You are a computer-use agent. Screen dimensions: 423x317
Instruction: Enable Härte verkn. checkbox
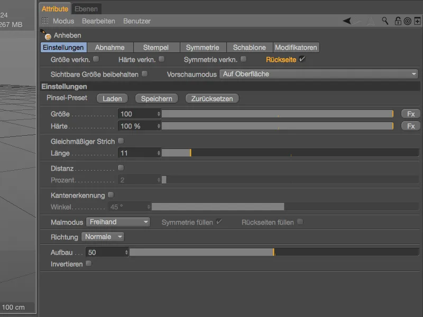[x=162, y=59]
